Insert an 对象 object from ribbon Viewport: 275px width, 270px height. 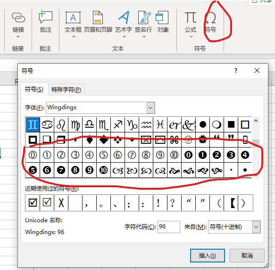[163, 22]
